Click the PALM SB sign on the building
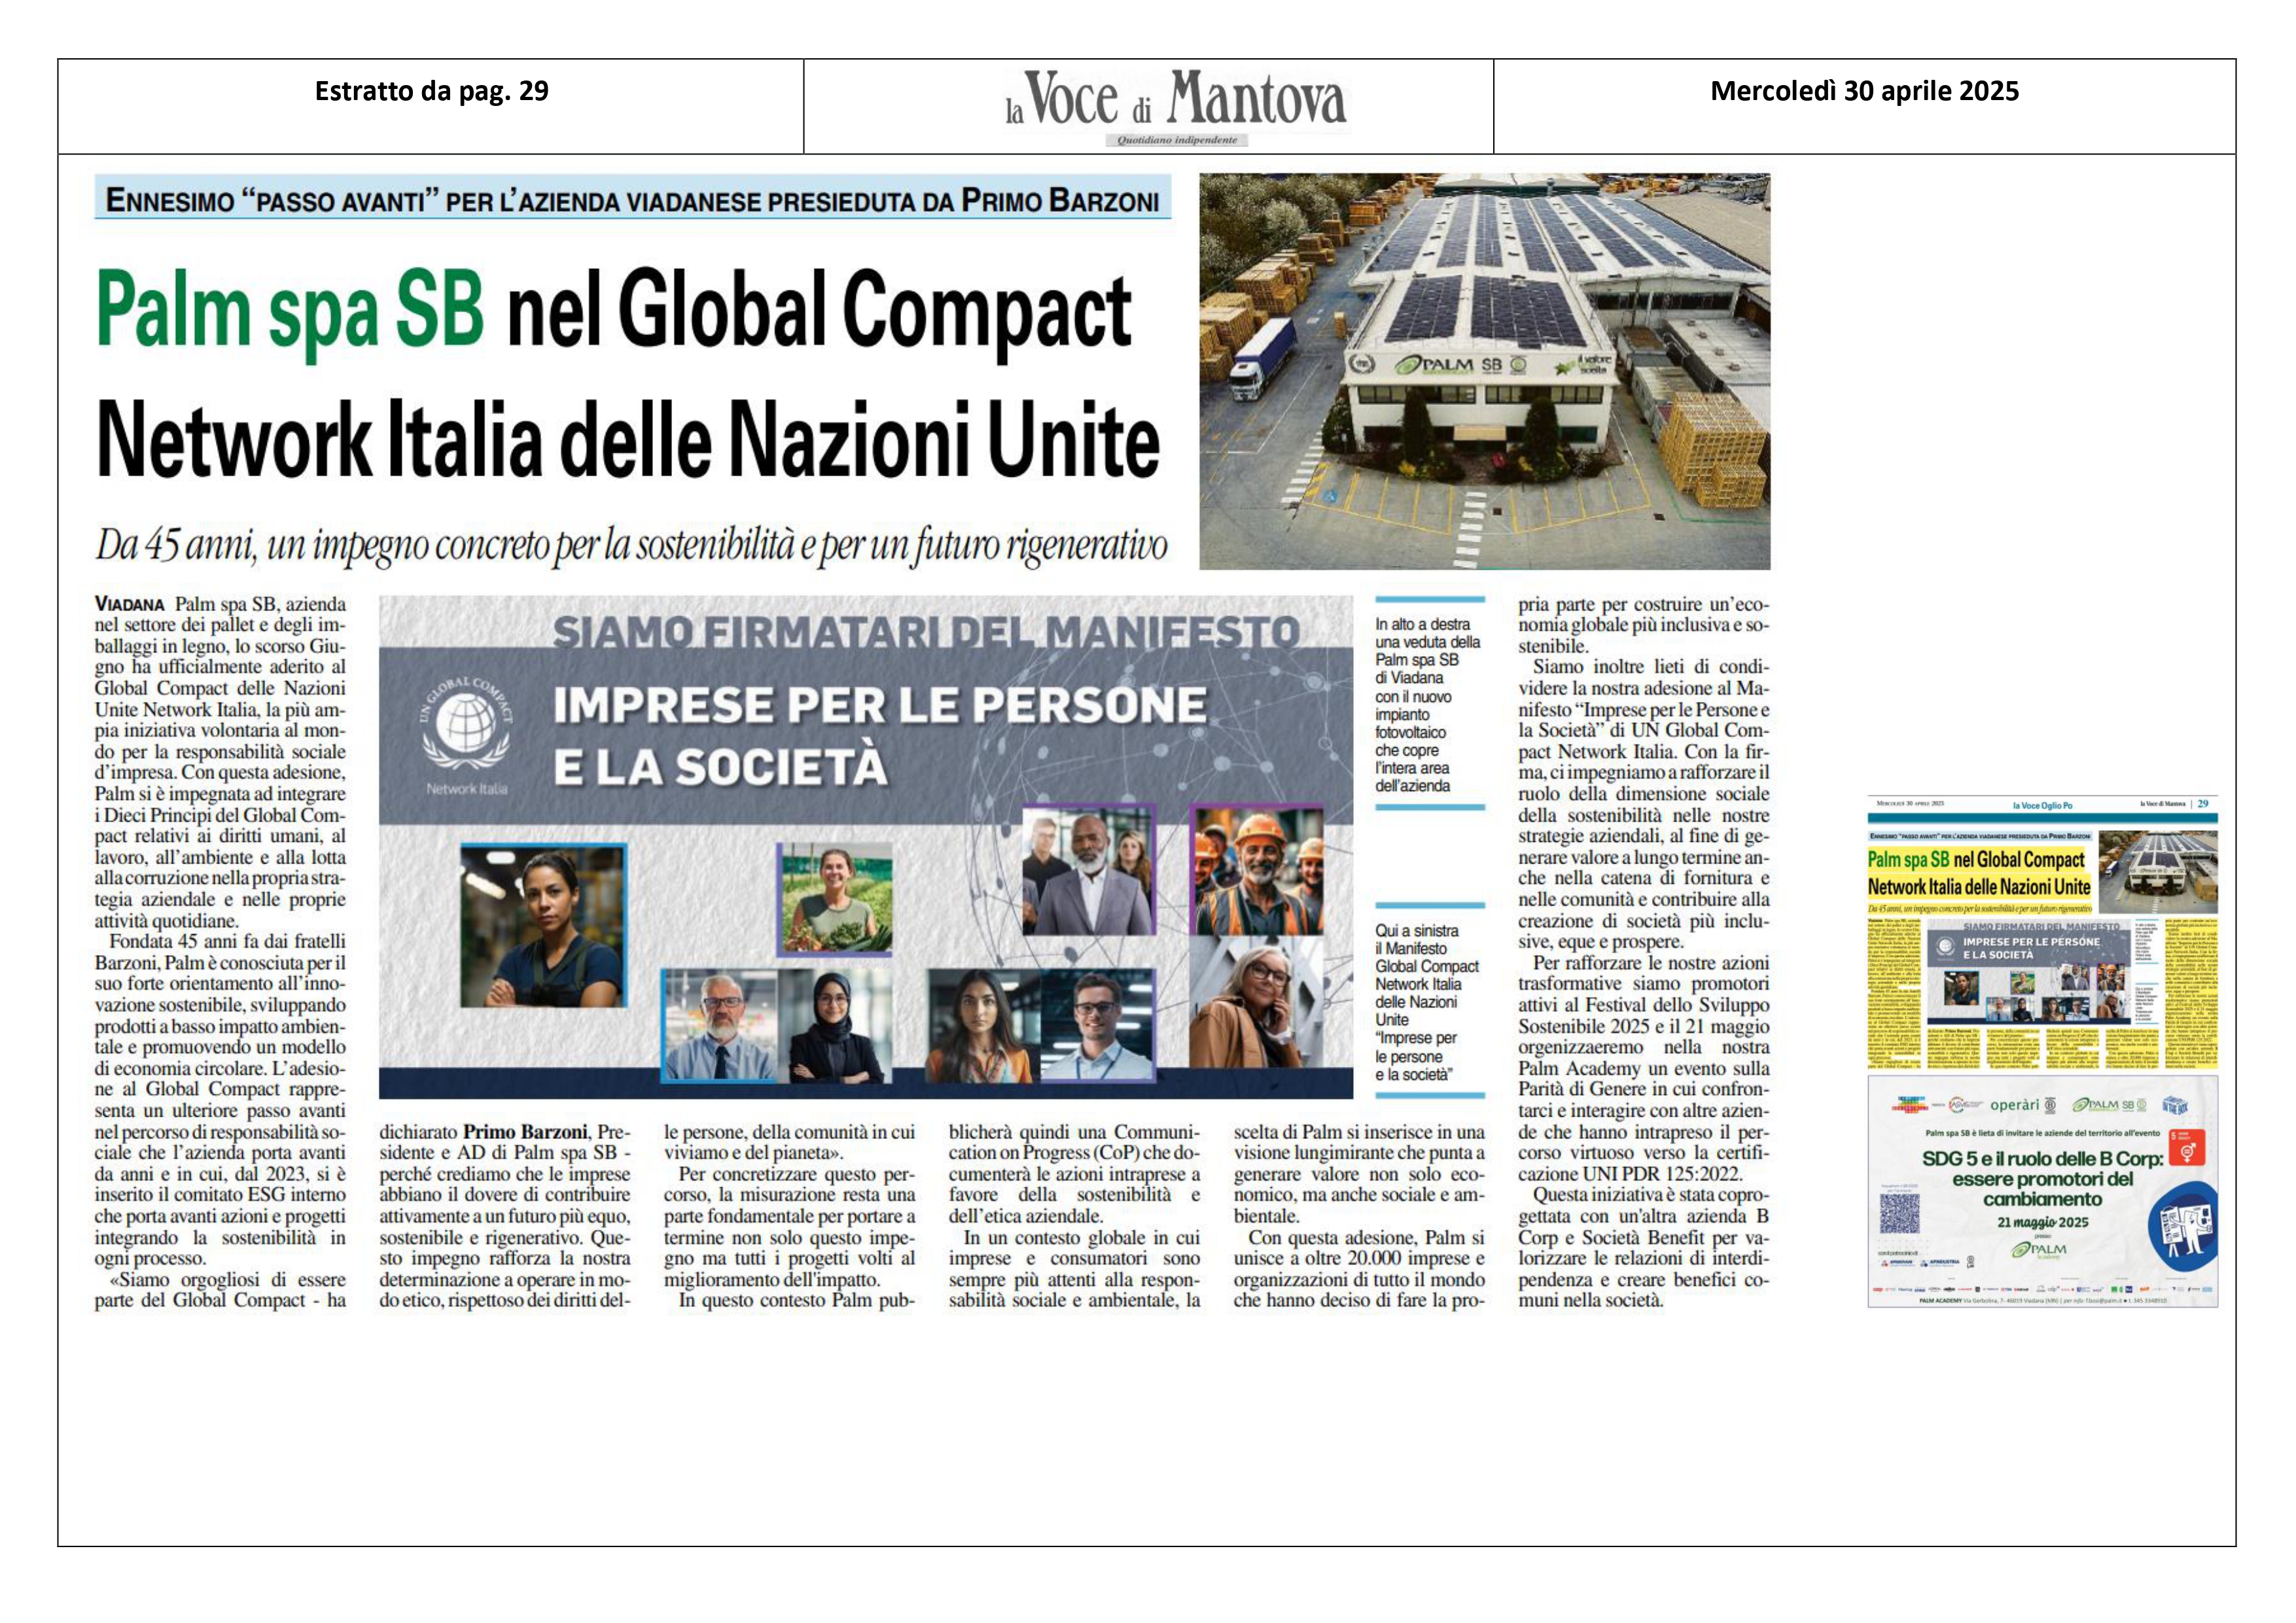Image resolution: width=2296 pixels, height=1623 pixels. (x=1460, y=365)
